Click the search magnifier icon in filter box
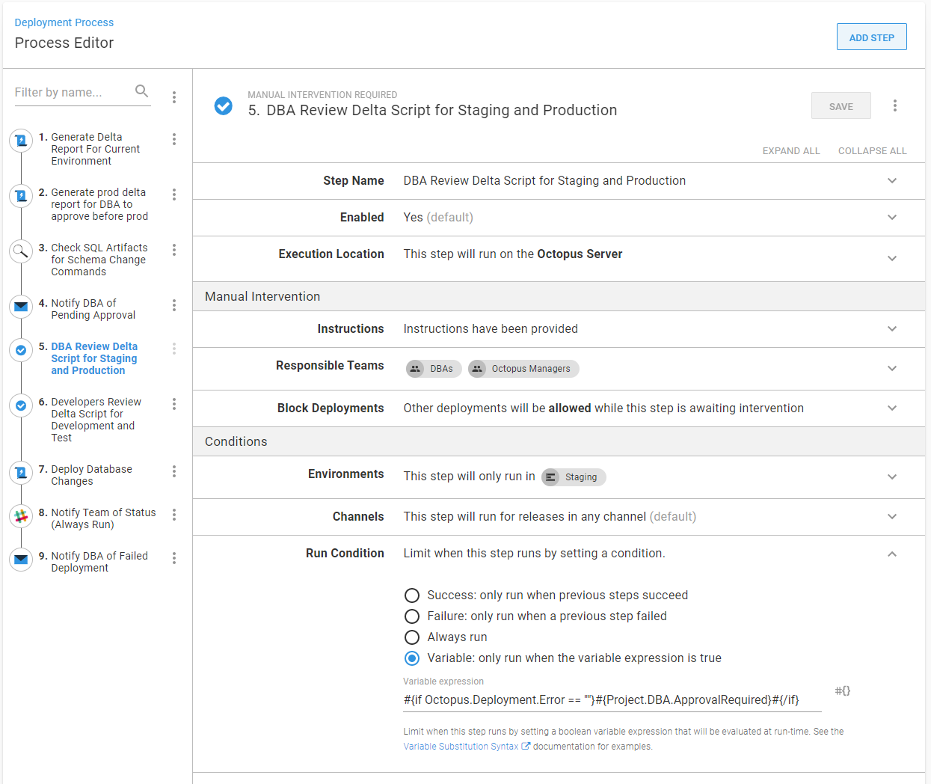Viewport: 931px width, 784px height. pyautogui.click(x=141, y=91)
